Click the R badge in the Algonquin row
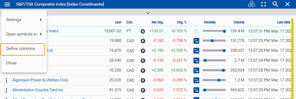Image resolution: width=296 pixels, height=99 pixels. coord(143,80)
